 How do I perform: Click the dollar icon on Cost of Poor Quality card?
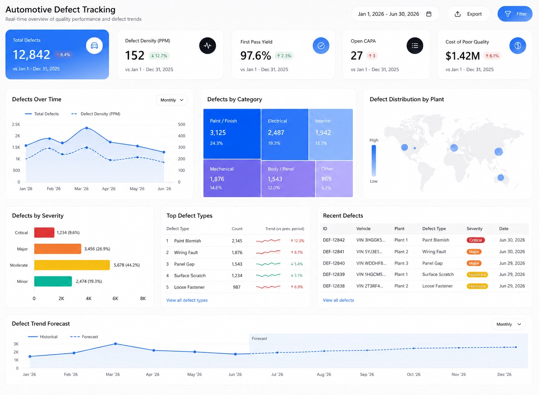pyautogui.click(x=518, y=46)
